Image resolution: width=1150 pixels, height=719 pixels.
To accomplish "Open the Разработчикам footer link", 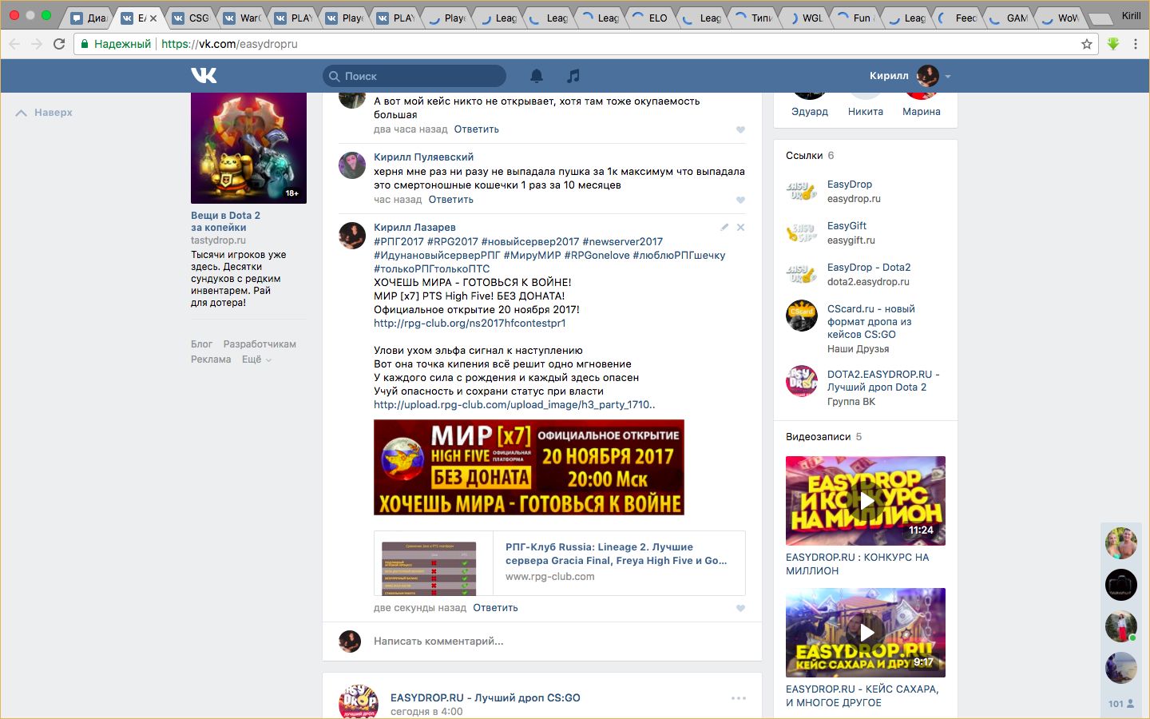I will [x=260, y=344].
